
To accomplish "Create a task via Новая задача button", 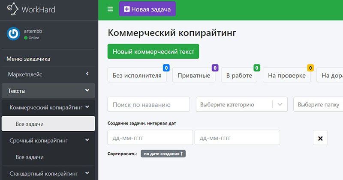I will coord(147,9).
